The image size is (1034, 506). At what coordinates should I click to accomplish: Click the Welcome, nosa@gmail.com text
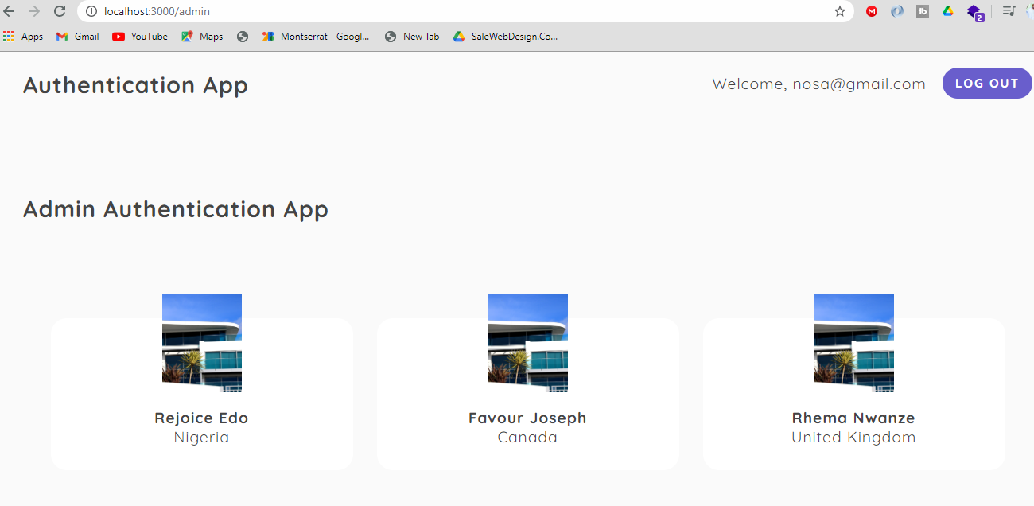click(818, 84)
